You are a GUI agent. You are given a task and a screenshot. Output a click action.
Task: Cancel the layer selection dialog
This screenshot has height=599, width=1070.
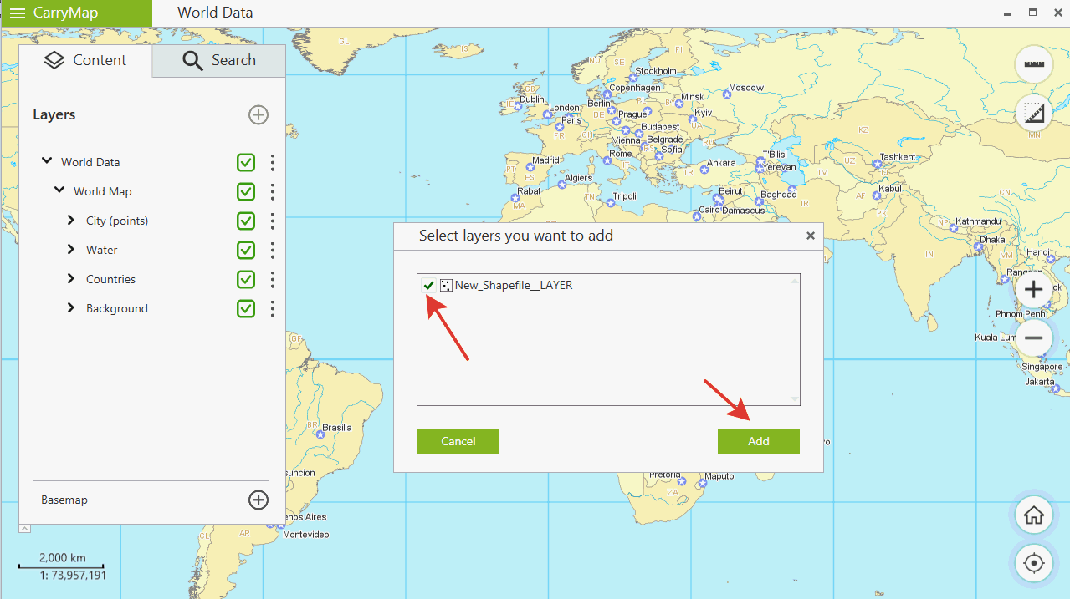(x=458, y=442)
